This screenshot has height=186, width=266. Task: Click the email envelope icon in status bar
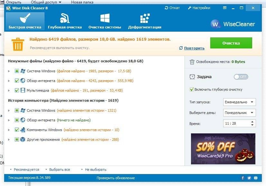tap(256, 178)
